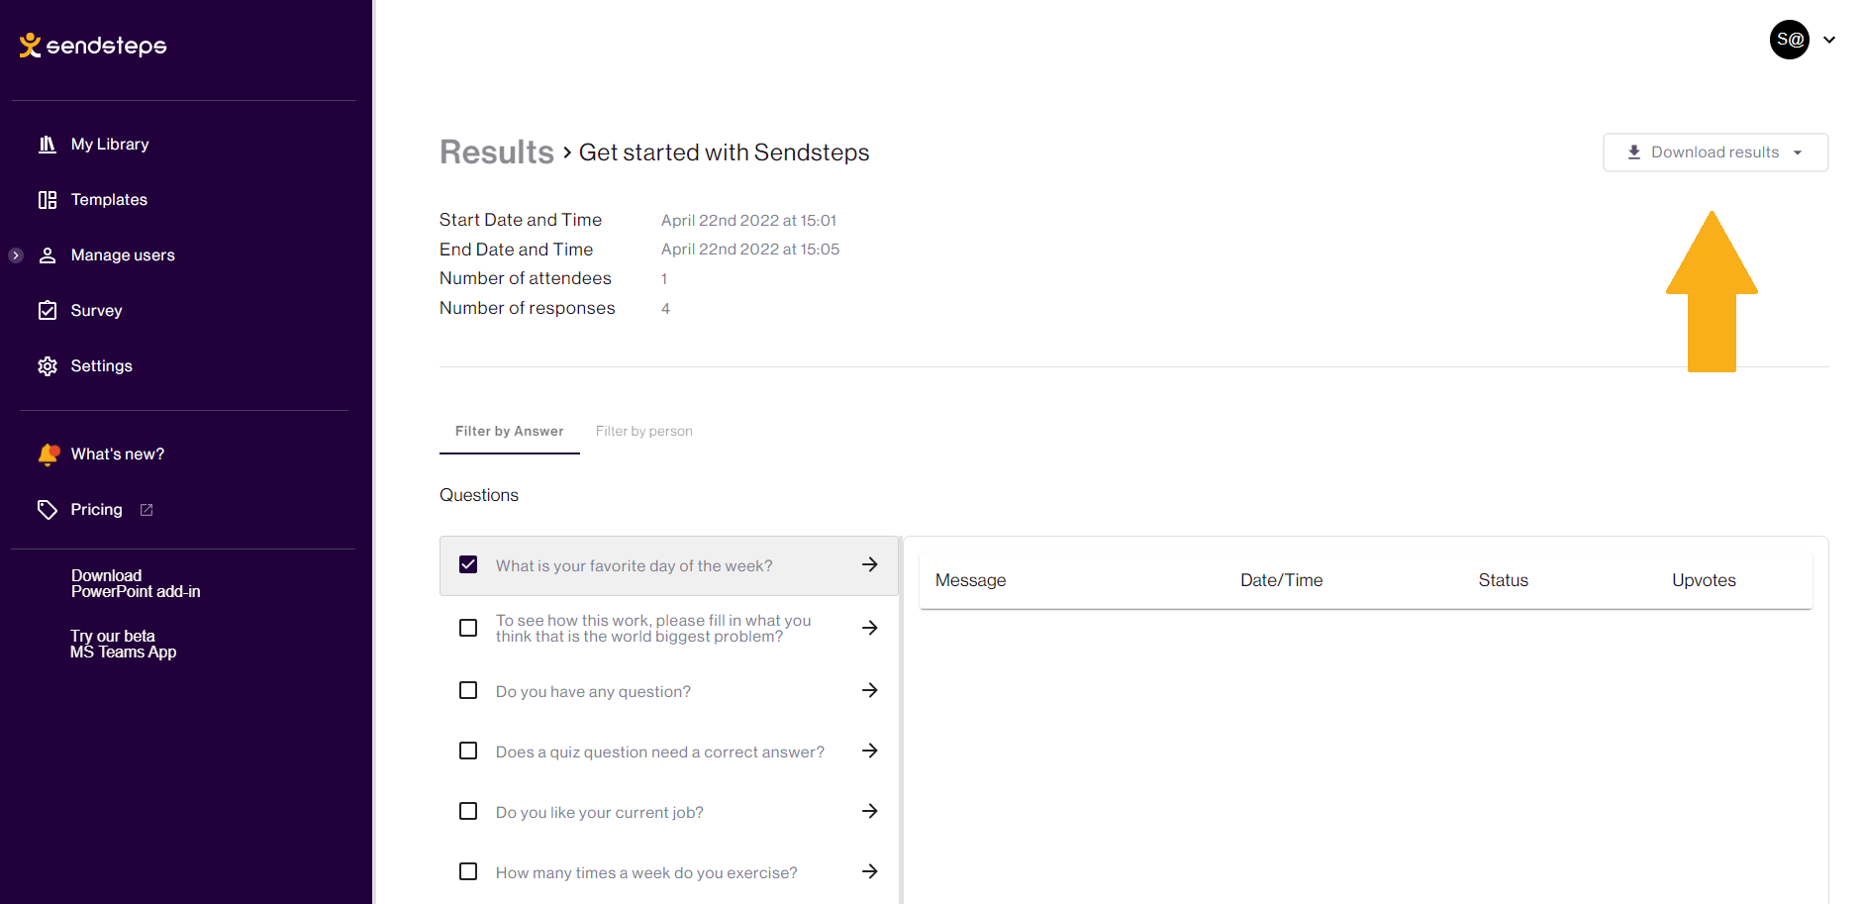The image size is (1860, 904).
Task: Expand the account menu chevron
Action: tap(1829, 40)
